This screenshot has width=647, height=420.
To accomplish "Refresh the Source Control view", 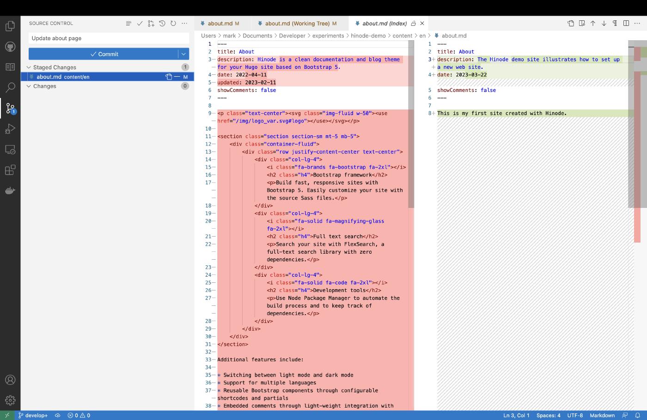I will coord(173,23).
